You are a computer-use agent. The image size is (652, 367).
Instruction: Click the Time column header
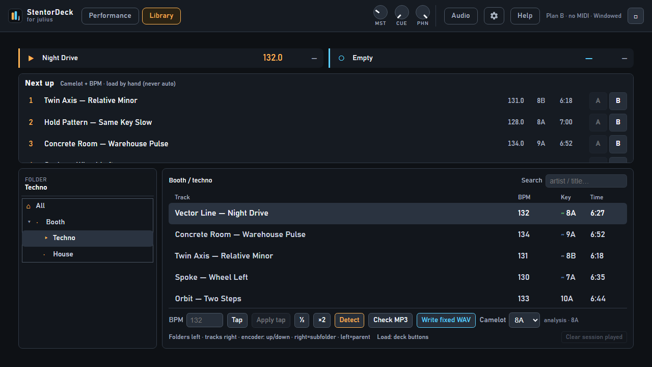(x=596, y=197)
